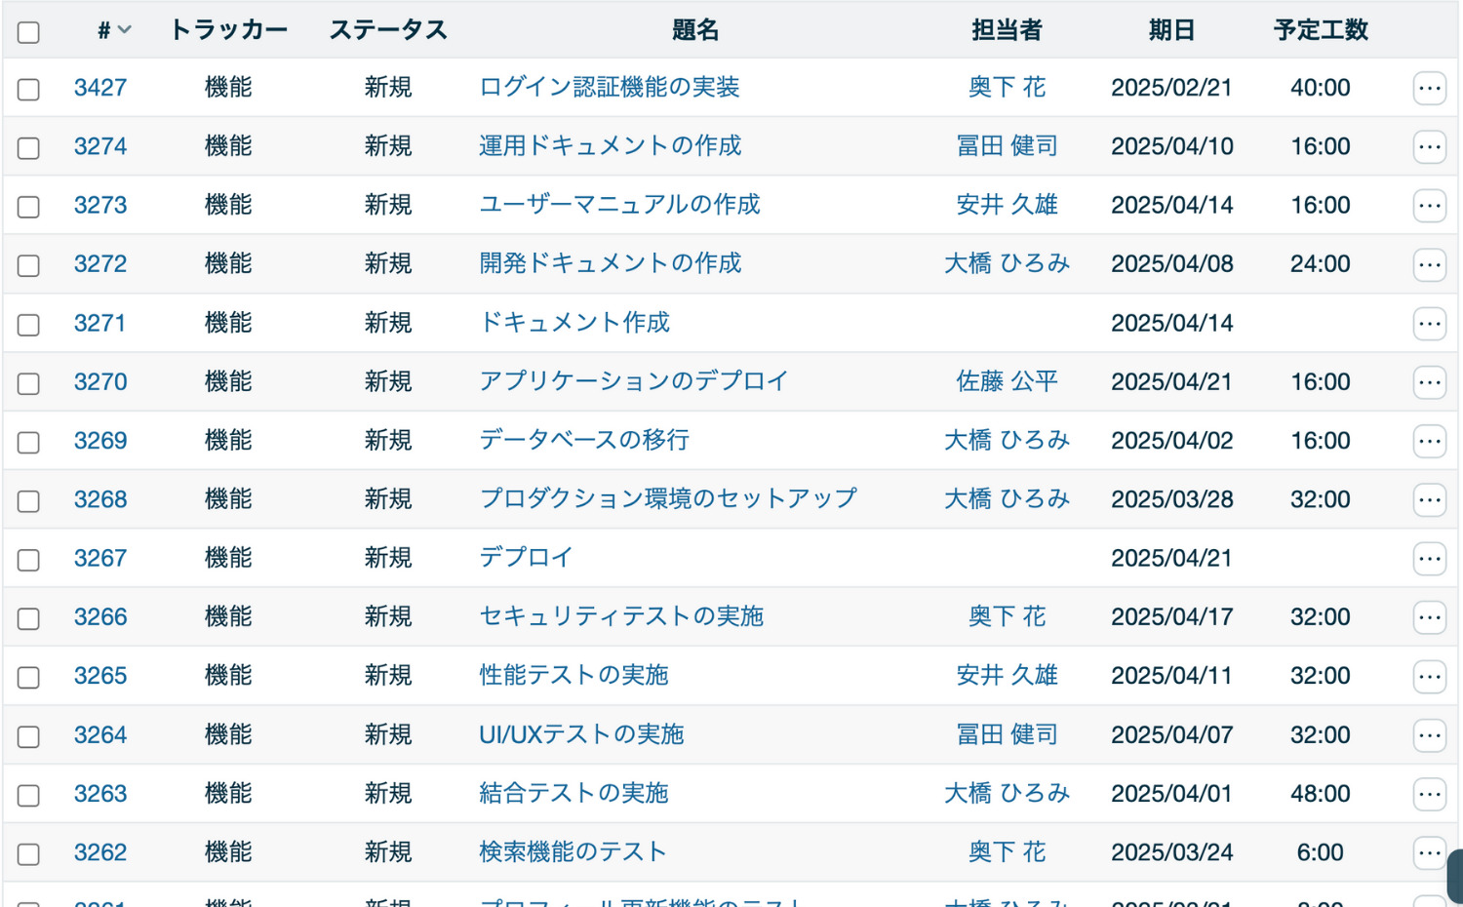The width and height of the screenshot is (1463, 907).
Task: Open actions menu for issue 3265
Action: 1429,677
